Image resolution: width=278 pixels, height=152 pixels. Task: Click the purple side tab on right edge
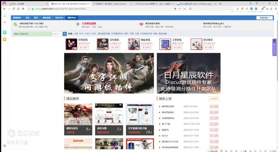[x=275, y=47]
